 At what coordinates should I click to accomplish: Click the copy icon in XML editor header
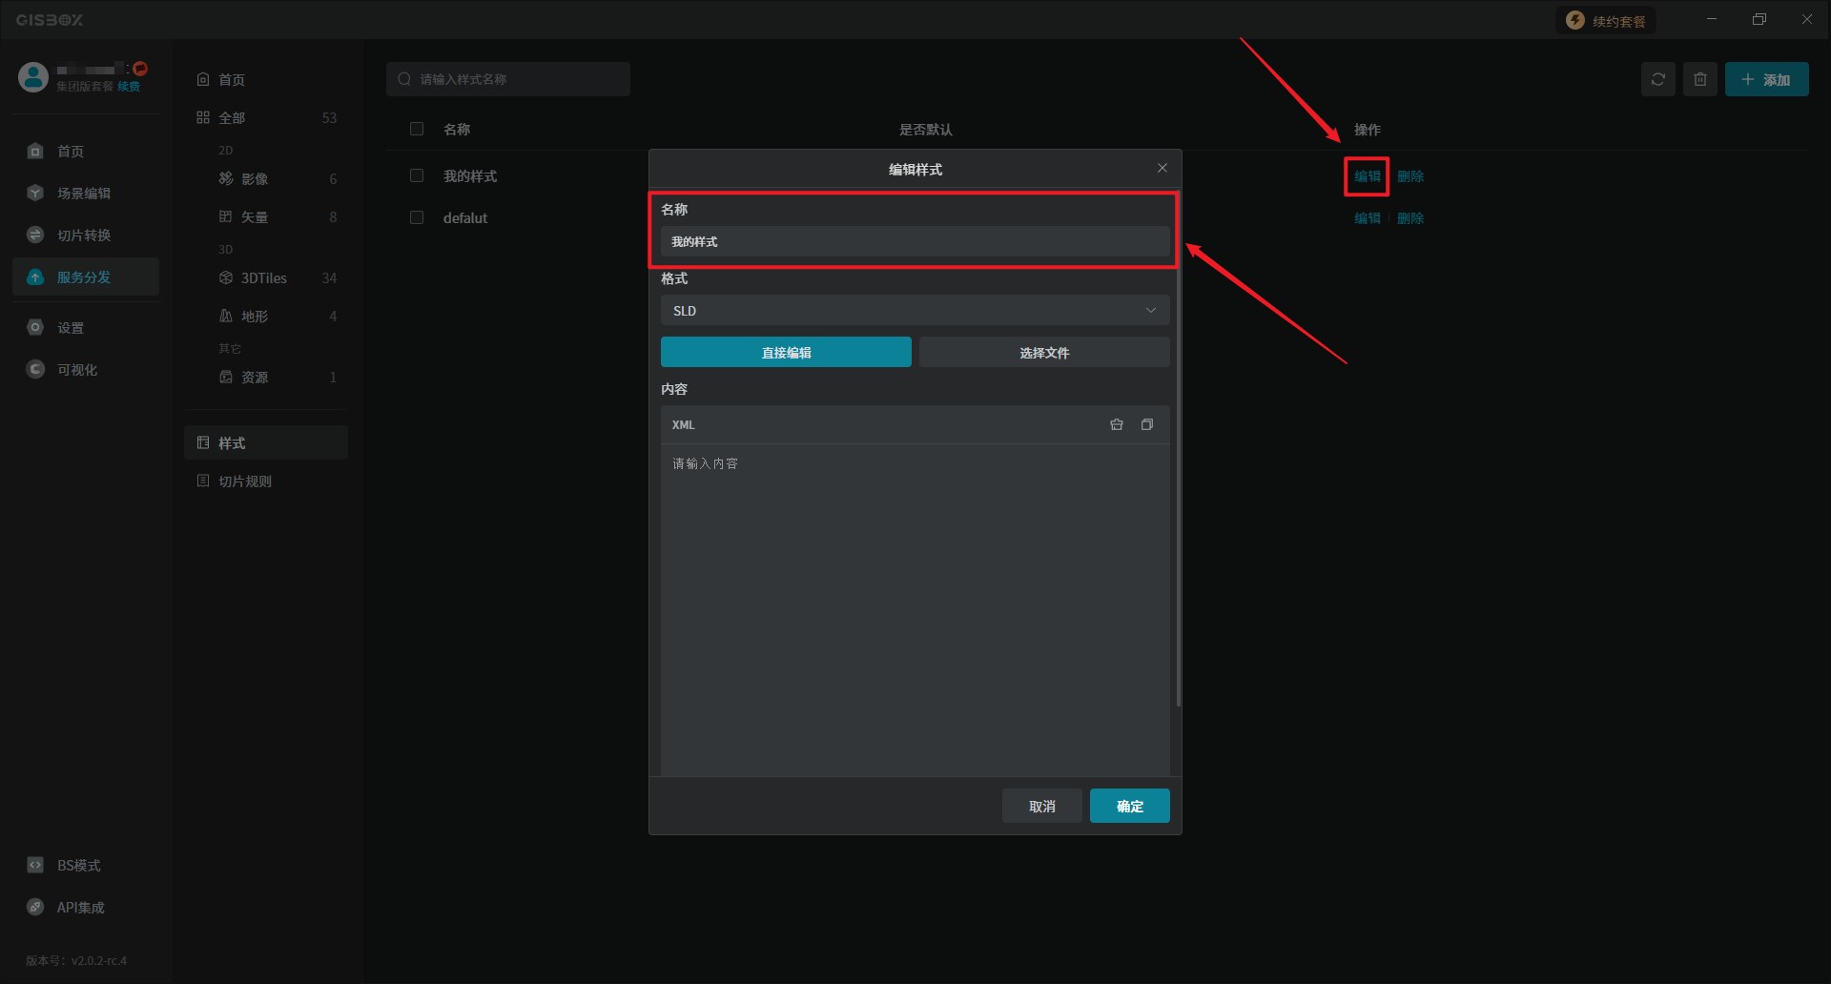1146,424
